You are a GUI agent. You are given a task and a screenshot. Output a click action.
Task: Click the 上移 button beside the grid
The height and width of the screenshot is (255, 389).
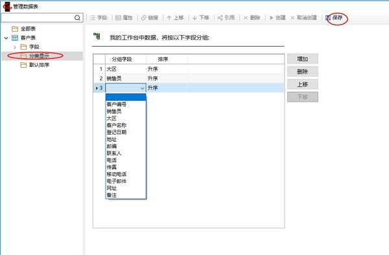pyautogui.click(x=303, y=84)
